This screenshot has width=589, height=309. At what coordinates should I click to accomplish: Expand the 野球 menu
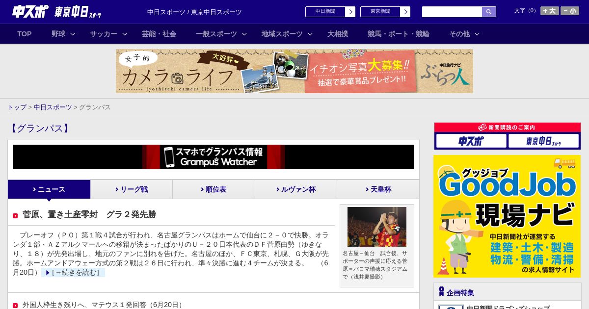(x=63, y=34)
